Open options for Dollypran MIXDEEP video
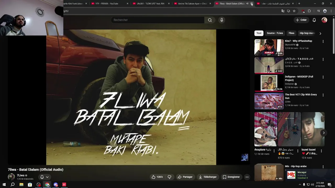The width and height of the screenshot is (335, 188). 323,77
